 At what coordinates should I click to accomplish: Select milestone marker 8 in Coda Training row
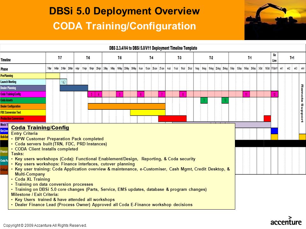pos(183,94)
